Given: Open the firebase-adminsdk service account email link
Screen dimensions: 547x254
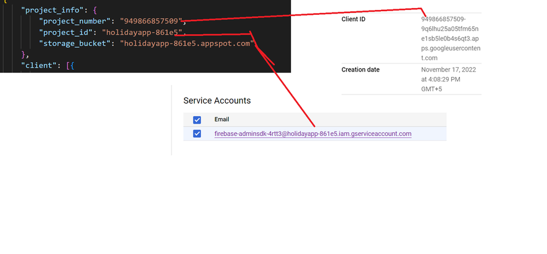Looking at the screenshot, I should [x=313, y=134].
